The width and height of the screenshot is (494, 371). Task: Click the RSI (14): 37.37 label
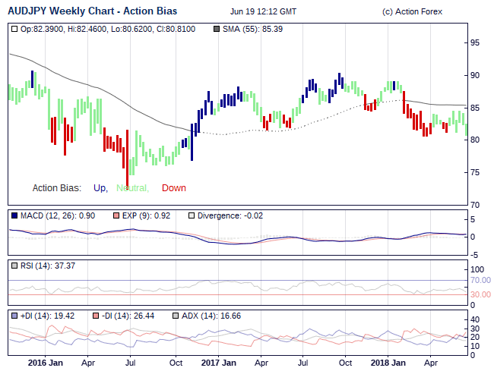pyautogui.click(x=48, y=266)
